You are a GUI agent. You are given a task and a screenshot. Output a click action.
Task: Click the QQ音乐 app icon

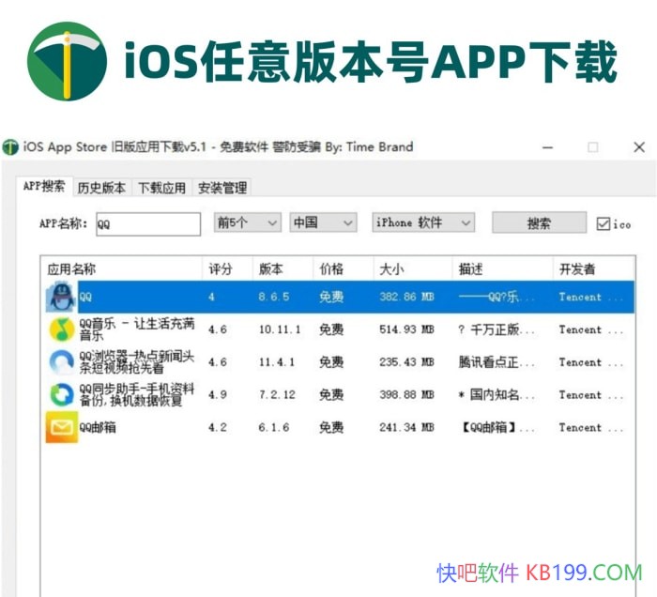click(x=61, y=329)
